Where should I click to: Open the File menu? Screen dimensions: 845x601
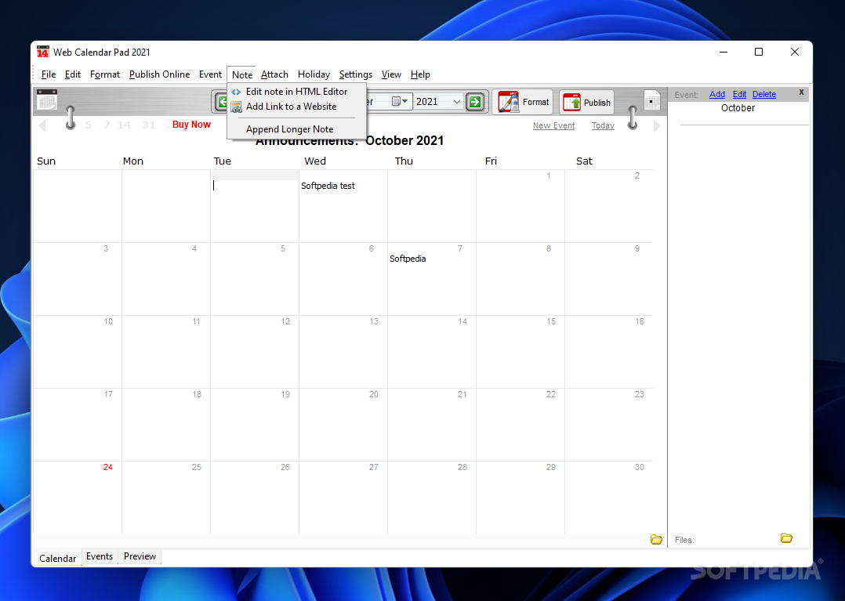pyautogui.click(x=48, y=74)
